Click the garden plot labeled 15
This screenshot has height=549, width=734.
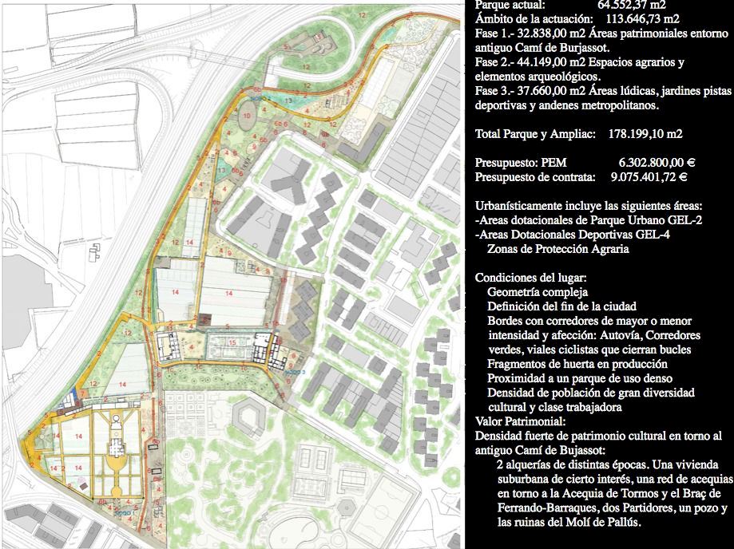[x=232, y=344]
